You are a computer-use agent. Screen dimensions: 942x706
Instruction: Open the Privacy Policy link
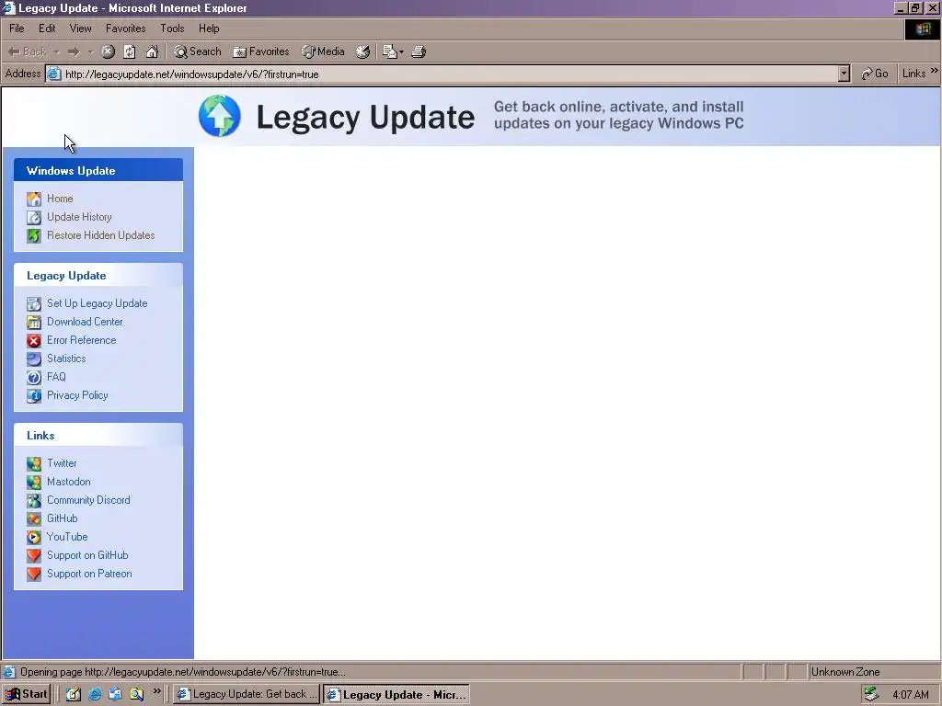(x=77, y=395)
